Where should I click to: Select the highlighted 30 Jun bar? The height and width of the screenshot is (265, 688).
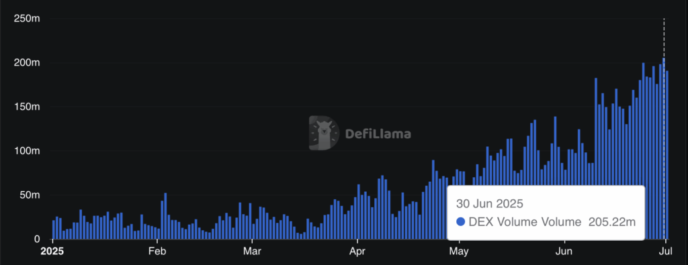click(664, 148)
